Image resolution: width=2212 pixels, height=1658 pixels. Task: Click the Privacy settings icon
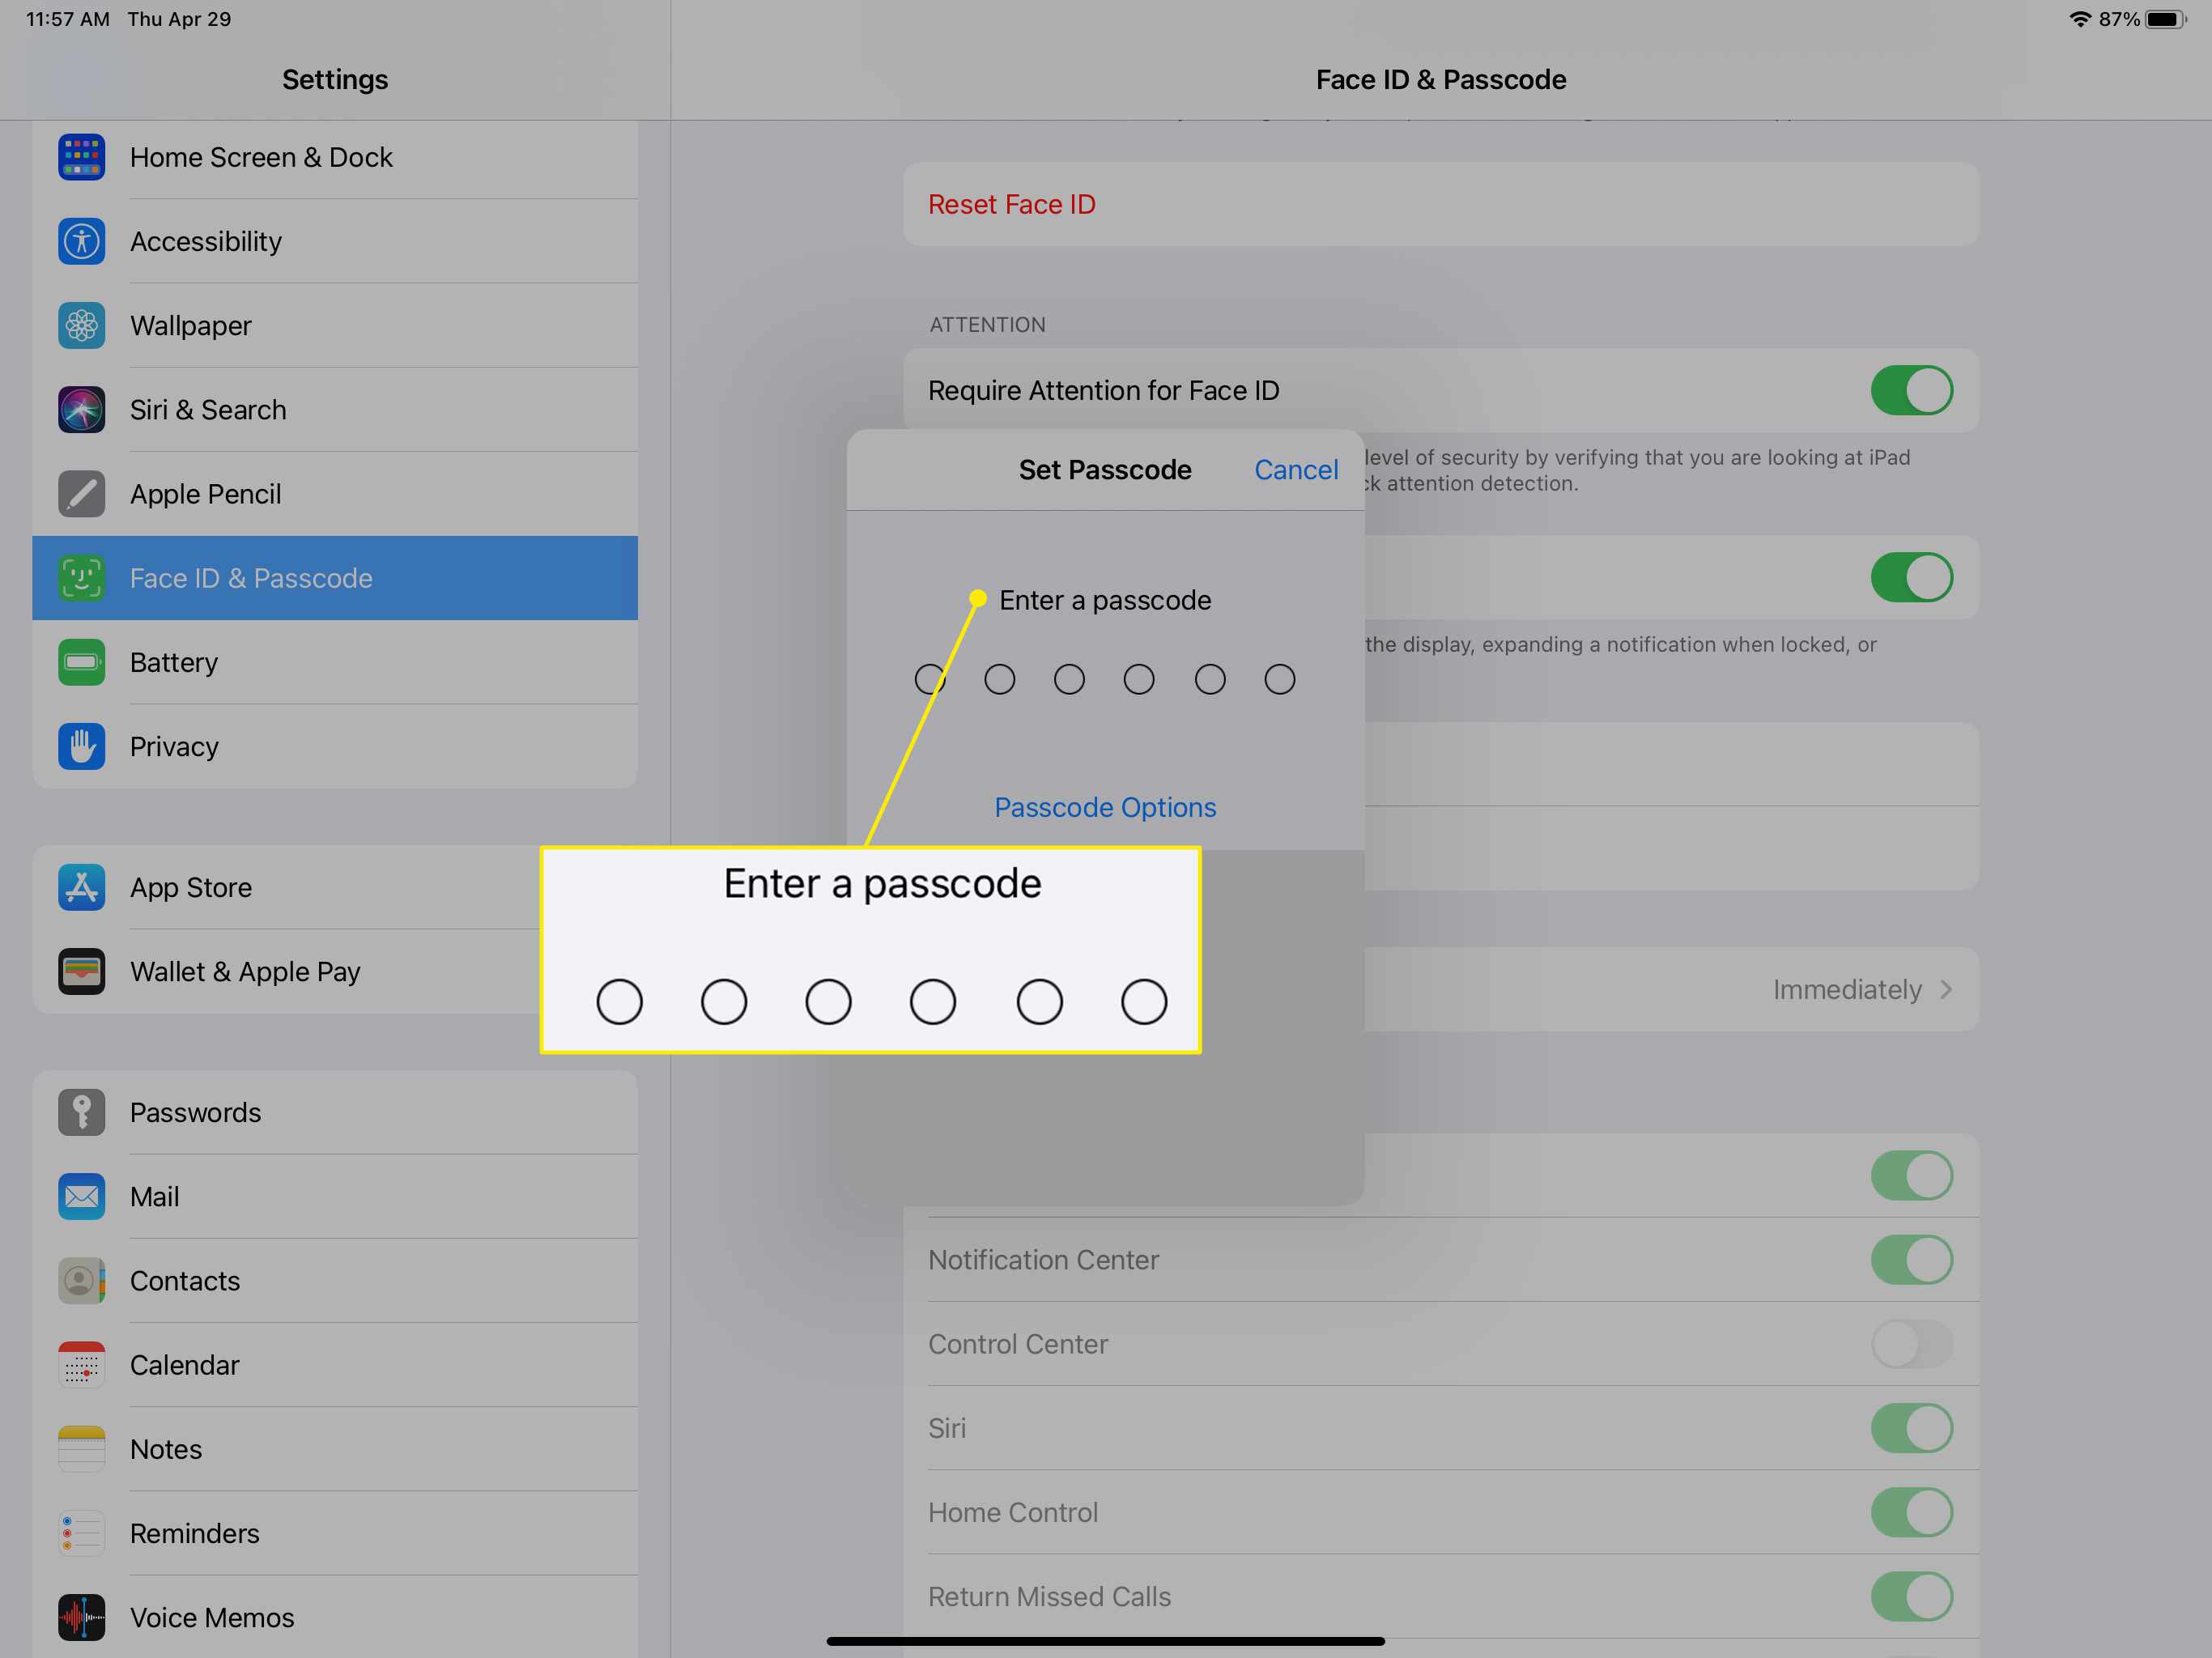tap(82, 746)
